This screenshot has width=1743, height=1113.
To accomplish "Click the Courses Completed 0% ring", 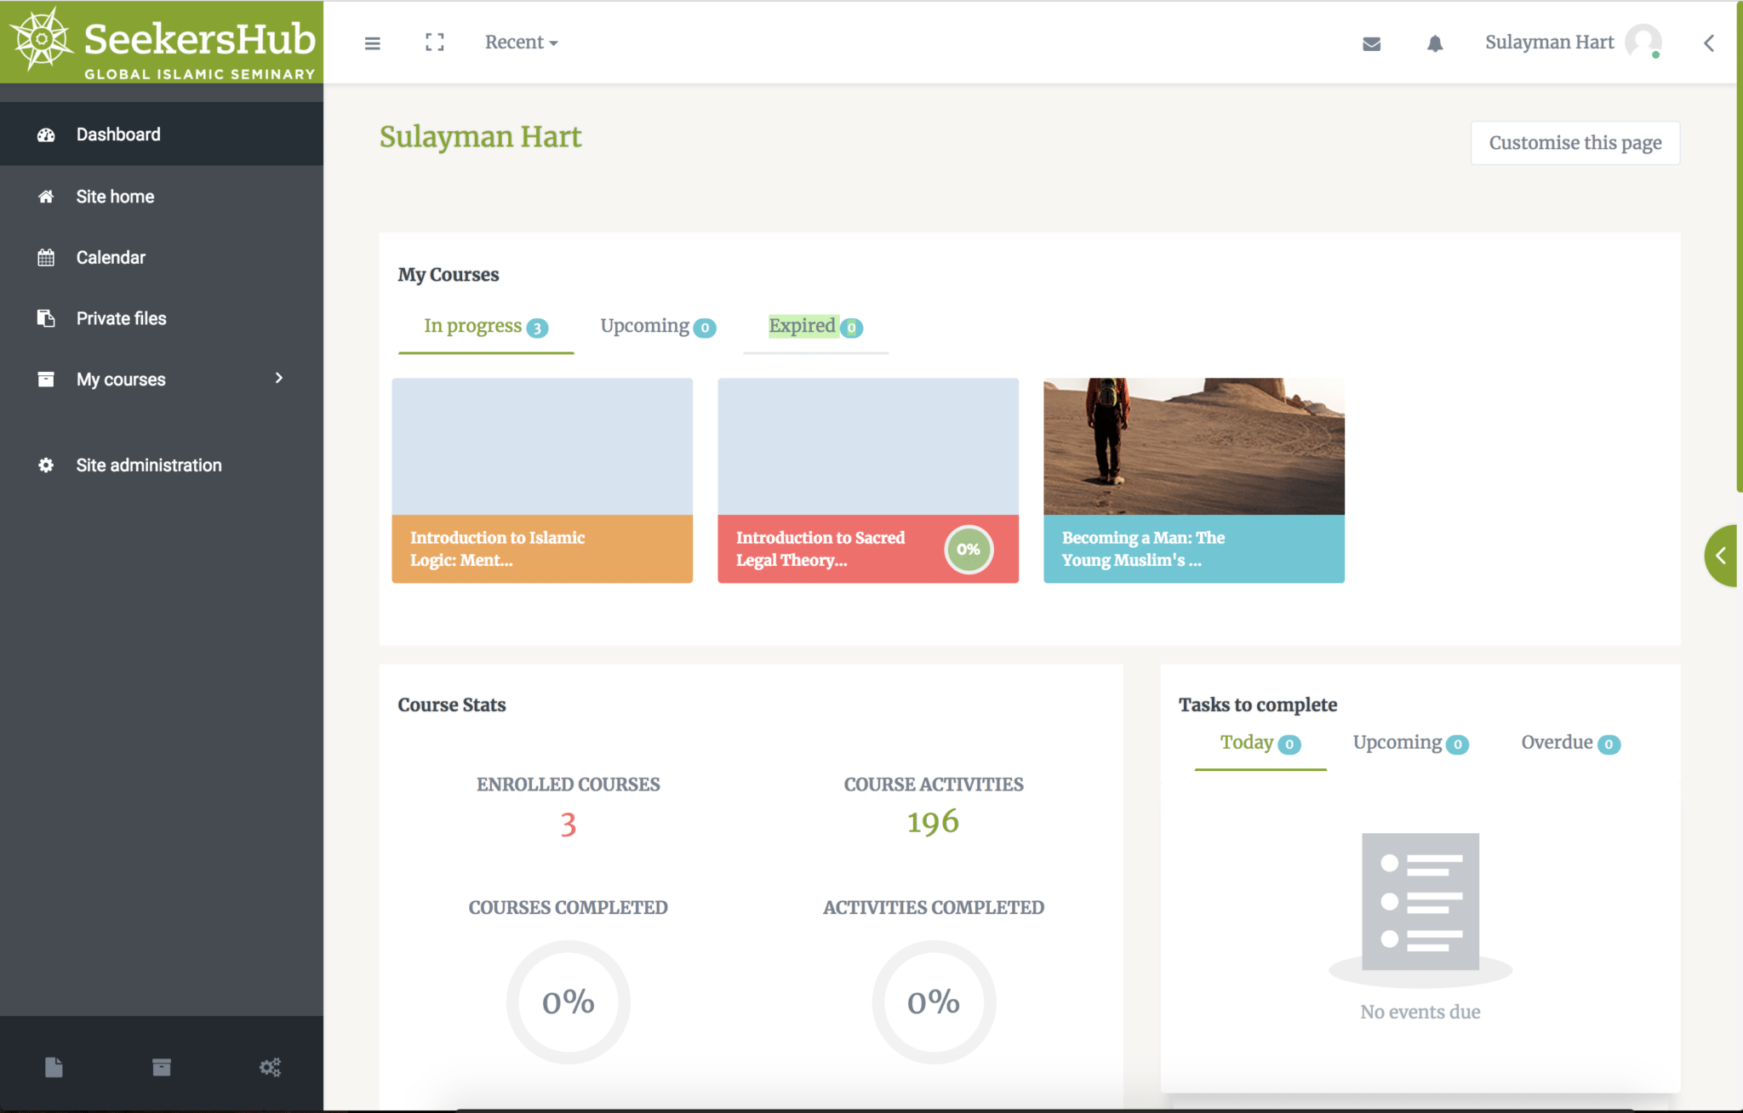I will pyautogui.click(x=569, y=1002).
